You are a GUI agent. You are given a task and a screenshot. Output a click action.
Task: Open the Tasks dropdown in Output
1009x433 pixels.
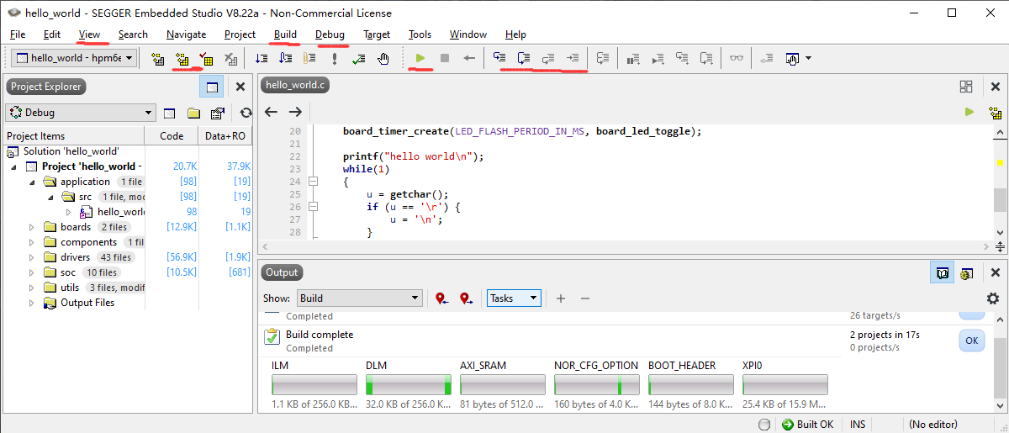(x=514, y=298)
